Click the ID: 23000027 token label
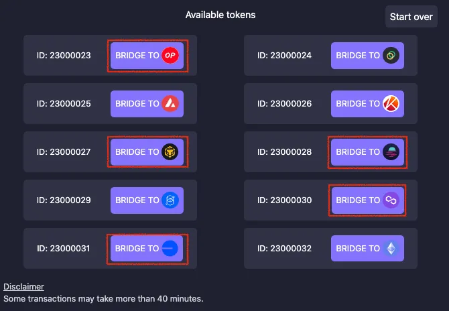This screenshot has width=449, height=311. point(64,151)
